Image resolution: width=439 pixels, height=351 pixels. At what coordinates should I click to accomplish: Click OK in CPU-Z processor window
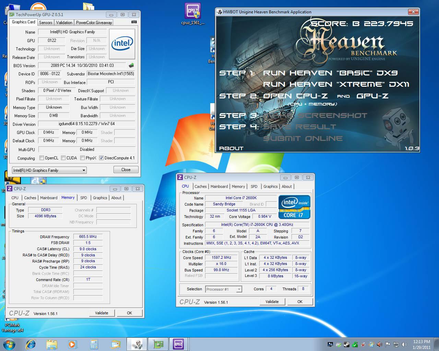[x=300, y=302]
